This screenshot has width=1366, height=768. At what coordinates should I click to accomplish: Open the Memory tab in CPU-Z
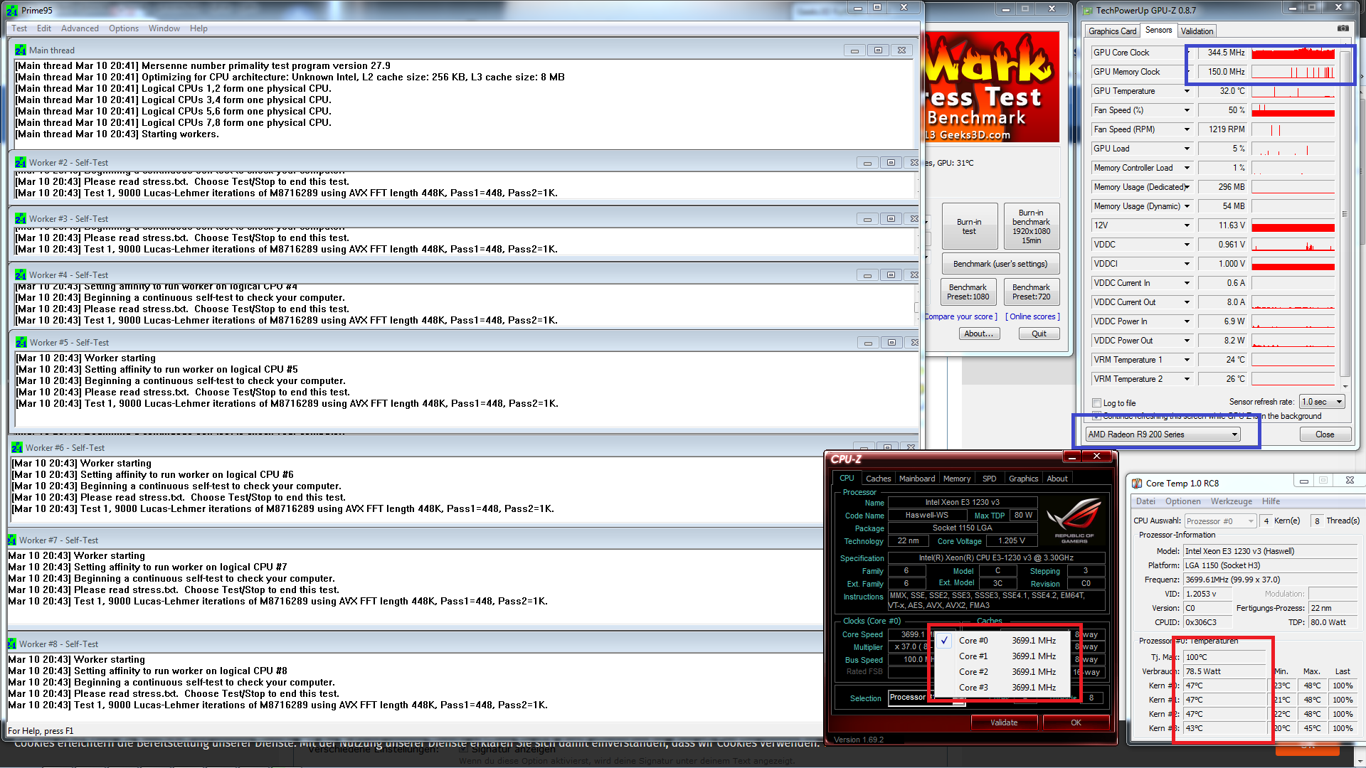956,479
